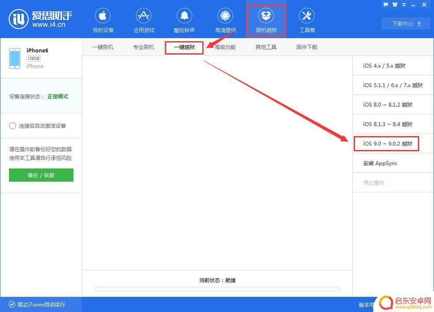Click the 当前状态：就绪 status text
Image resolution: width=434 pixels, height=312 pixels.
pyautogui.click(x=217, y=280)
